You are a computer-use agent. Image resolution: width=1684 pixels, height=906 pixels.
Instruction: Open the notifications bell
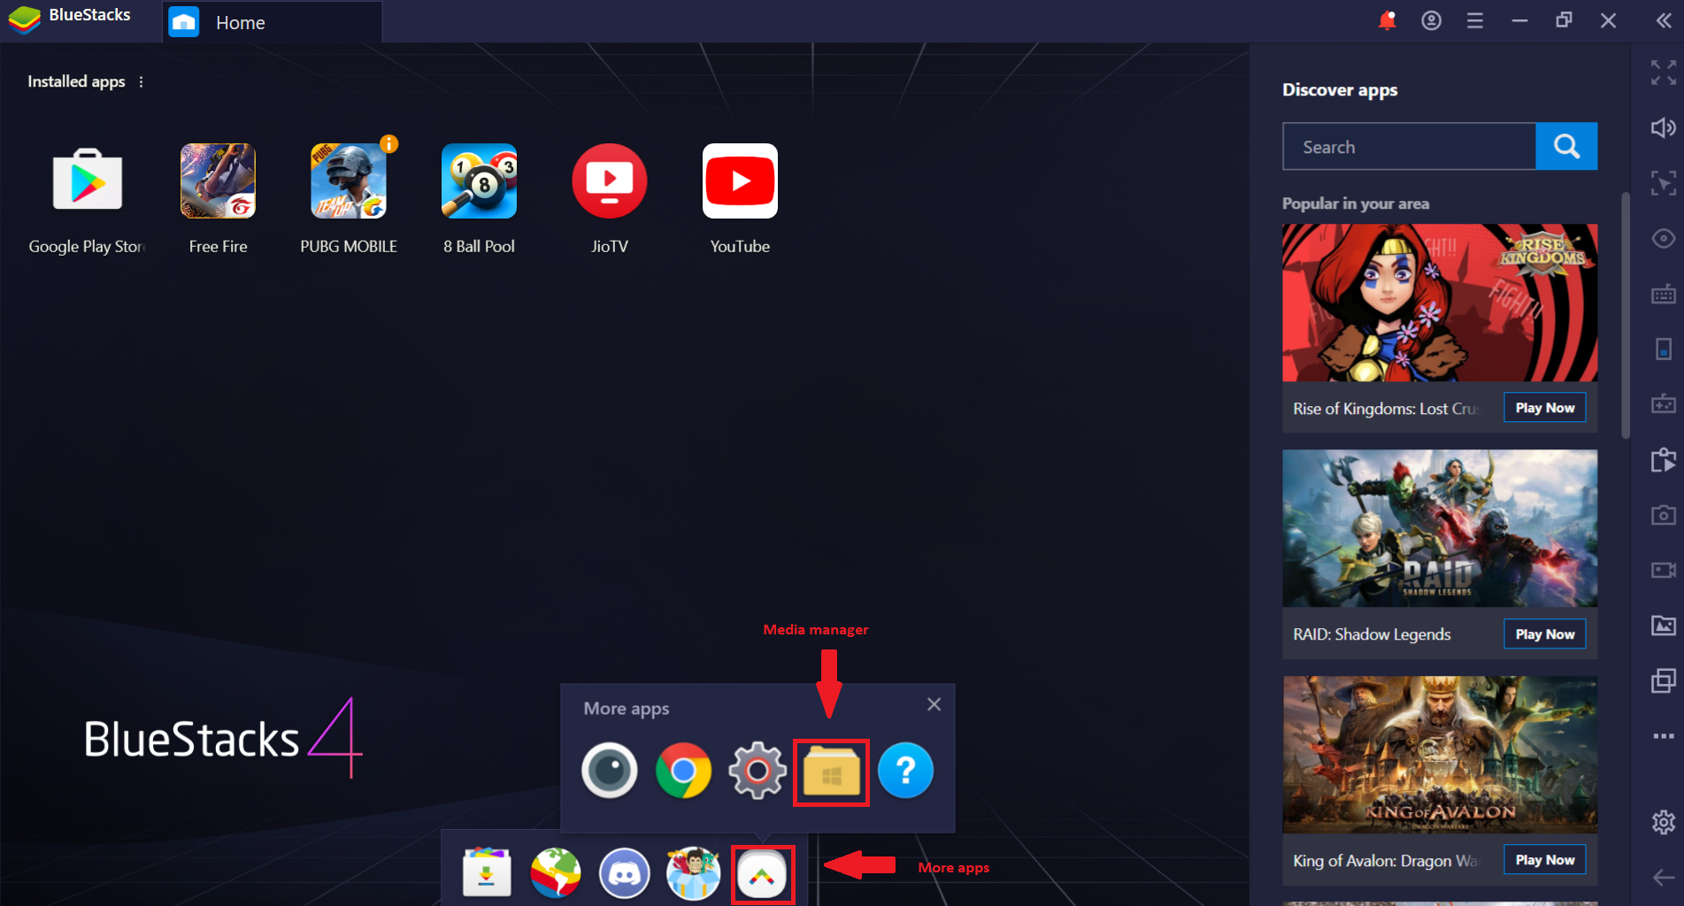point(1387,20)
